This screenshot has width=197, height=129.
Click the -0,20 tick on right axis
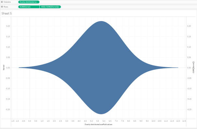click(189, 109)
